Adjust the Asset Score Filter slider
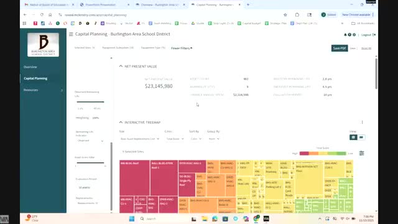The height and width of the screenshot is (224, 398). [x=90, y=162]
